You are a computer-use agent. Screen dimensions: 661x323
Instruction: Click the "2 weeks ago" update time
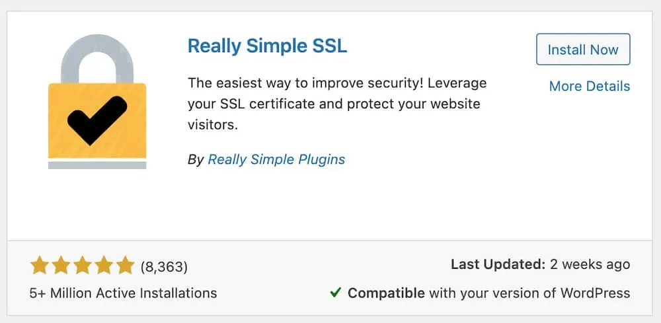tap(590, 264)
